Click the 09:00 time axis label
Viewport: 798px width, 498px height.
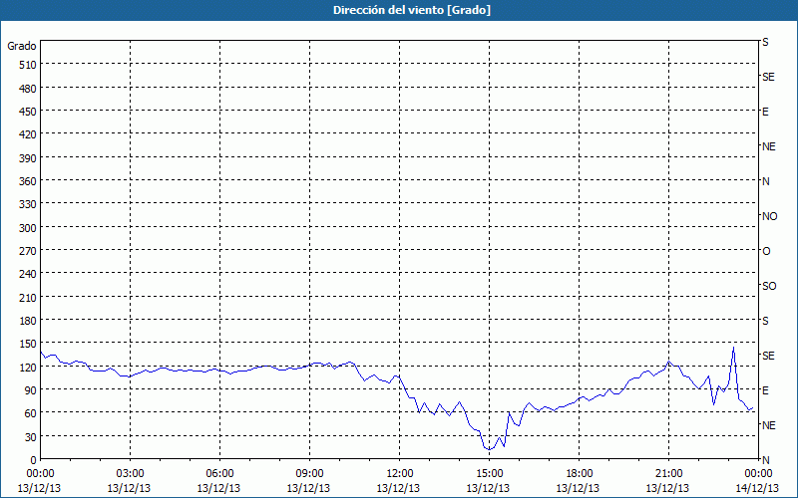(309, 474)
